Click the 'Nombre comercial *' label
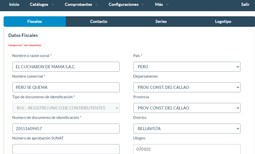 (29, 76)
